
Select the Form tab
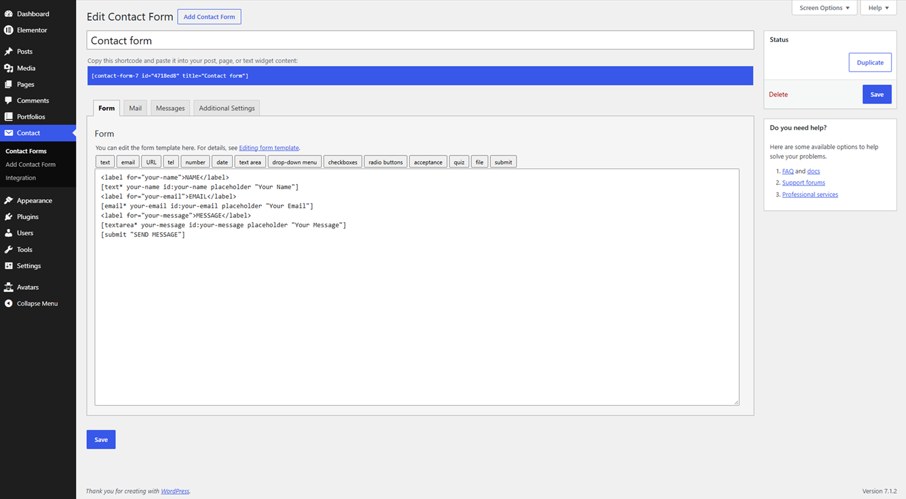[x=107, y=108]
